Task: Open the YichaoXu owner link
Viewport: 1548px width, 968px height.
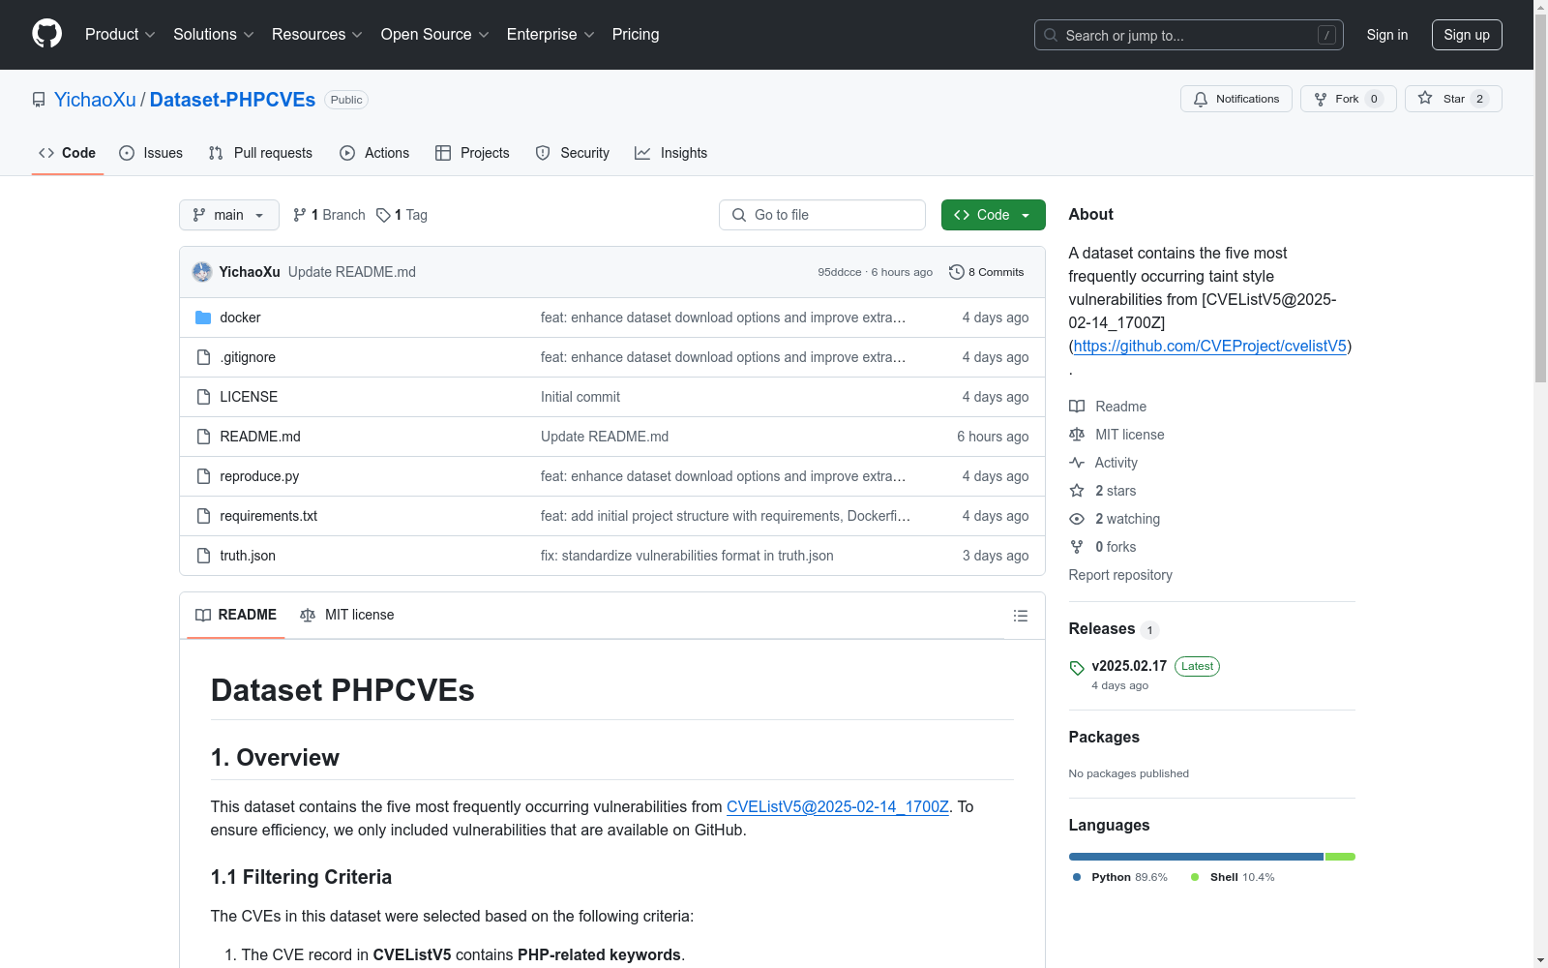Action: point(95,100)
